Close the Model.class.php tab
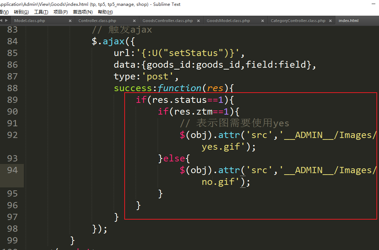 coord(70,21)
